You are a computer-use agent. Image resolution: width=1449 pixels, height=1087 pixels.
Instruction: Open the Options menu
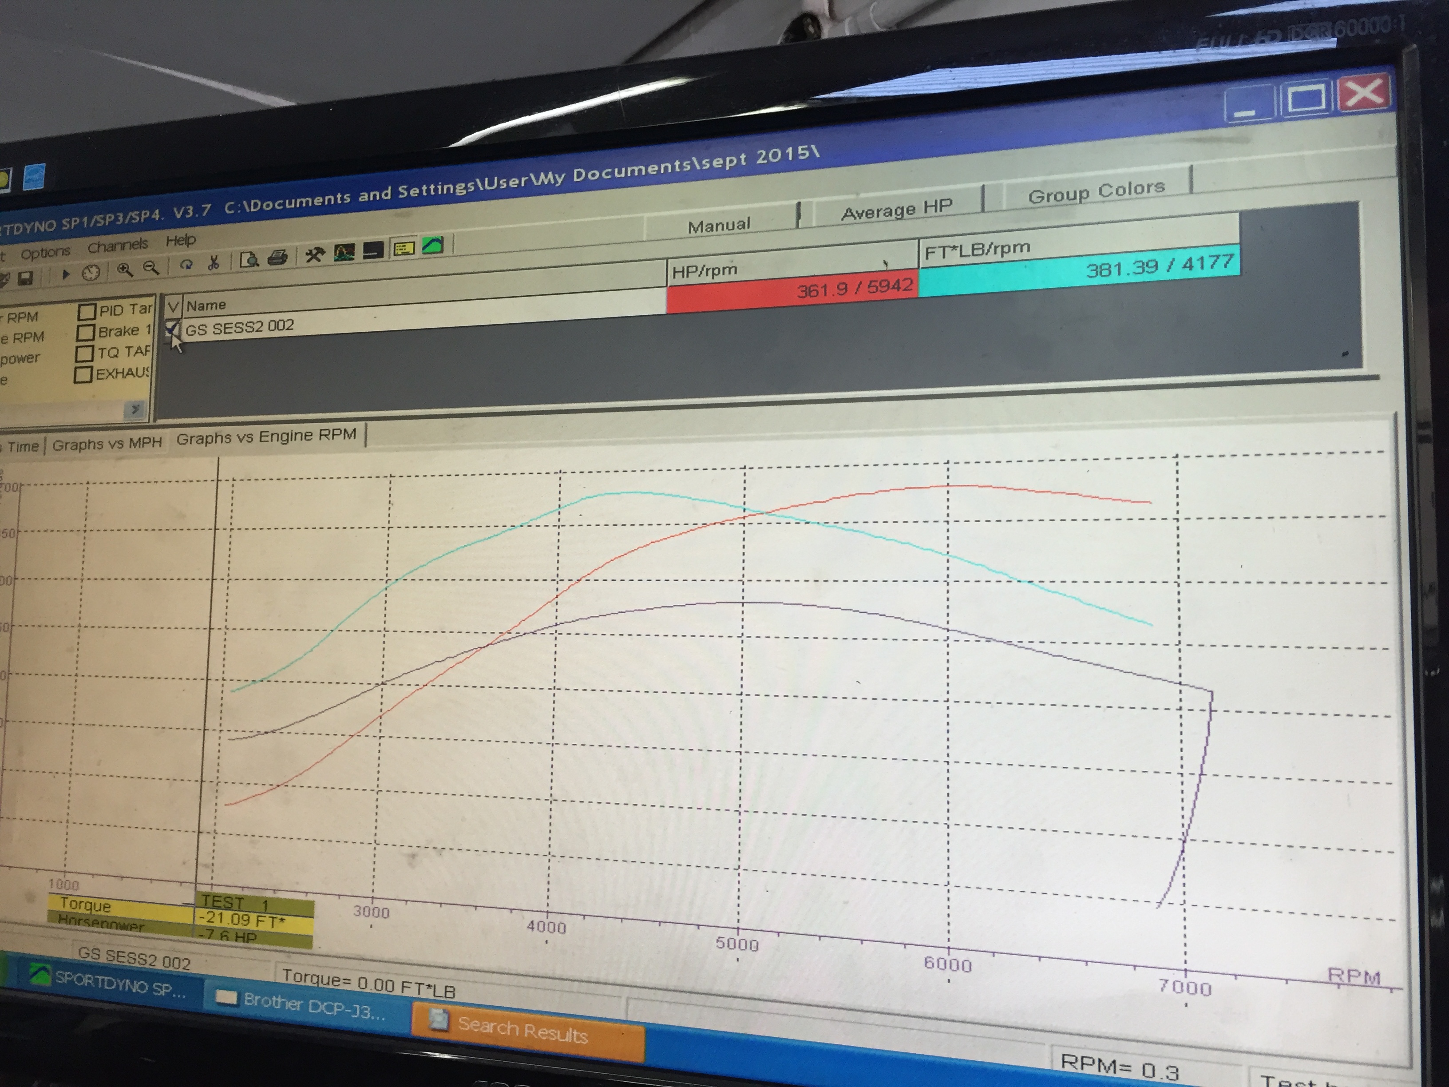[x=45, y=252]
